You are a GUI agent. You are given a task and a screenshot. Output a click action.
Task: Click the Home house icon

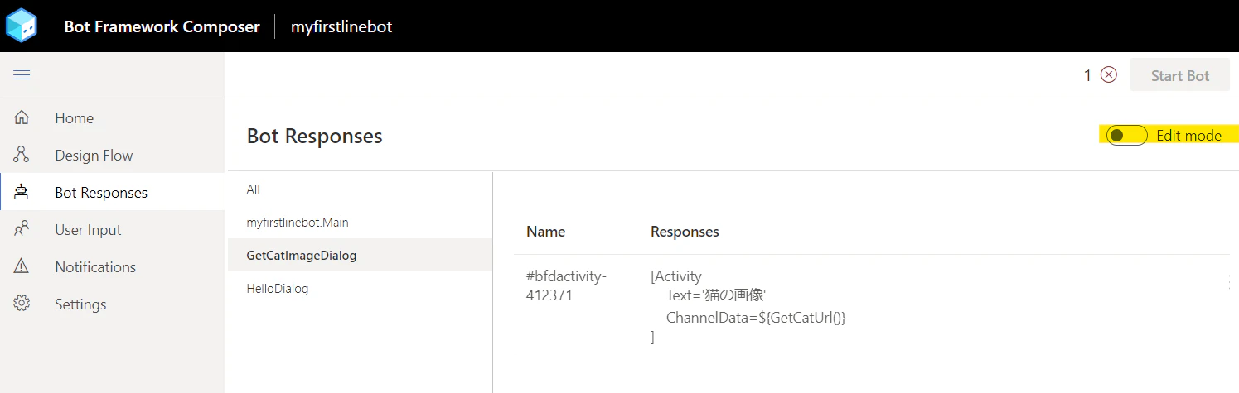click(22, 117)
